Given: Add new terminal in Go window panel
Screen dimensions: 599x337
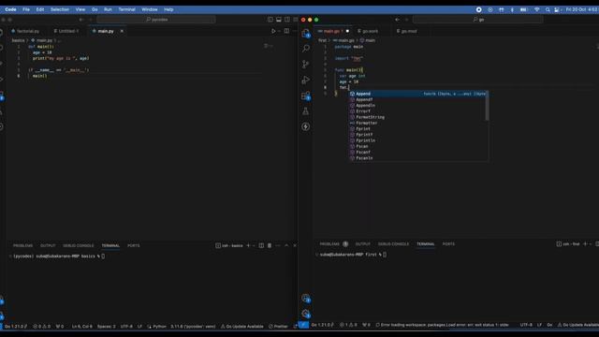Looking at the screenshot, I should click(585, 243).
